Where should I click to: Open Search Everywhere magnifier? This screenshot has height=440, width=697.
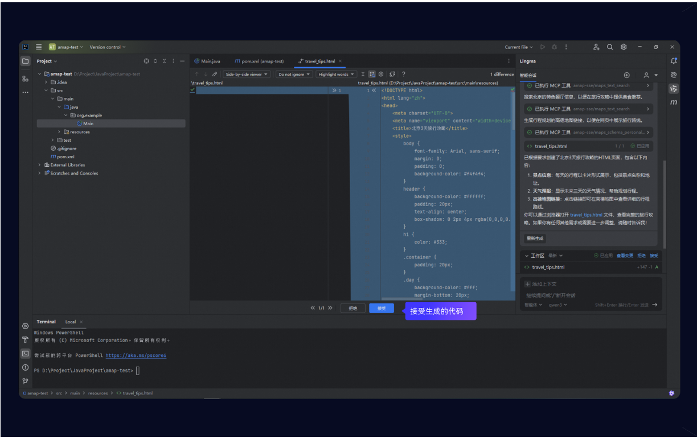point(610,47)
